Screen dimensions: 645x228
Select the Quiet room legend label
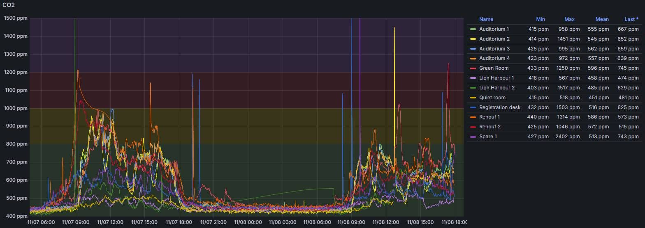492,98
